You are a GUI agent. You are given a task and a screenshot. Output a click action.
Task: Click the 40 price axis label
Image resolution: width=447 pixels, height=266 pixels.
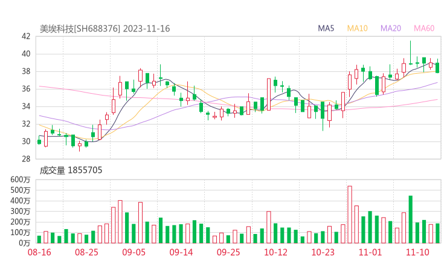(26, 54)
